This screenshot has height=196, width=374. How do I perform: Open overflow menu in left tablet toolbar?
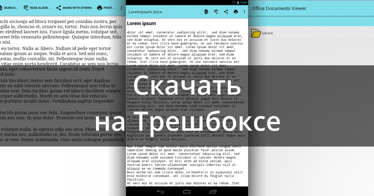click(121, 8)
